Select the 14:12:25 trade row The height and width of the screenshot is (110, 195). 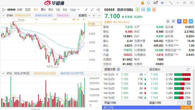[125, 88]
